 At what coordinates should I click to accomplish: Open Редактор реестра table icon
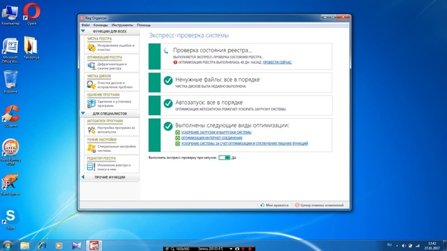click(91, 167)
